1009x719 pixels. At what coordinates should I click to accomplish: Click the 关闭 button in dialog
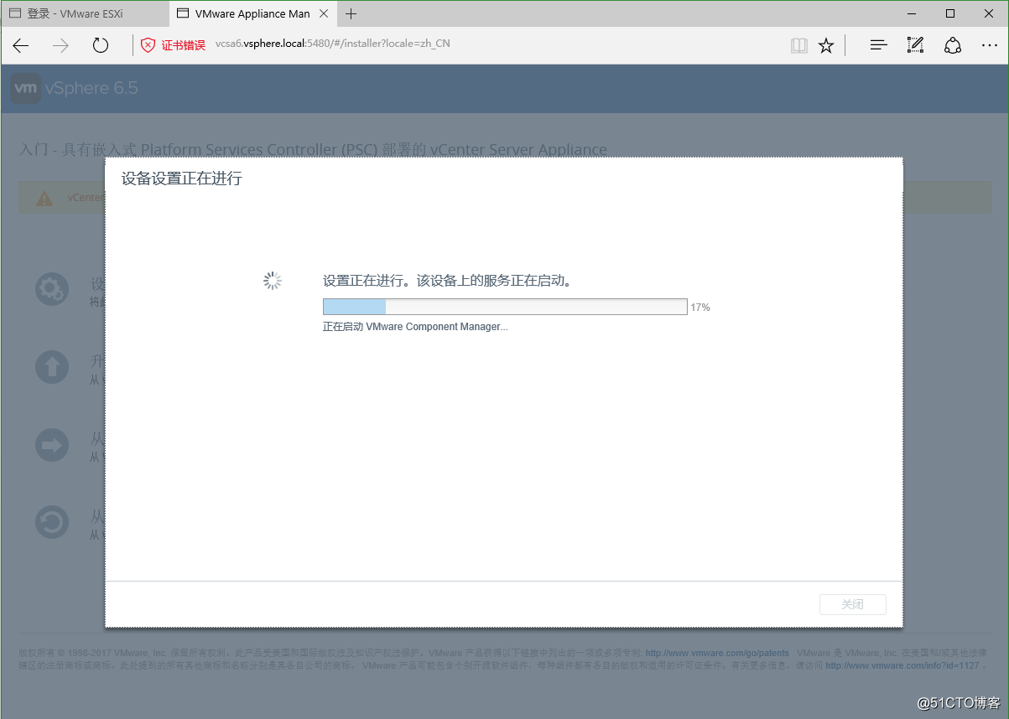[852, 604]
